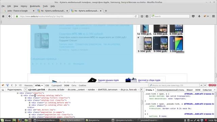Open Bookmarks menu
Viewport: 217px width, 122px height.
click(35, 6)
